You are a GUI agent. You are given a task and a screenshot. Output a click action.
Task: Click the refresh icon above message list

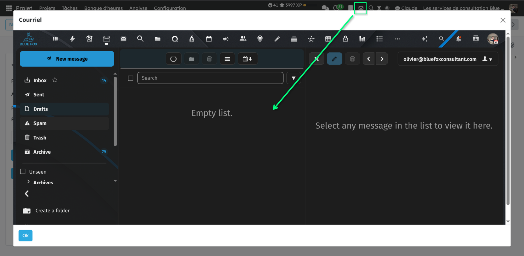tap(173, 59)
